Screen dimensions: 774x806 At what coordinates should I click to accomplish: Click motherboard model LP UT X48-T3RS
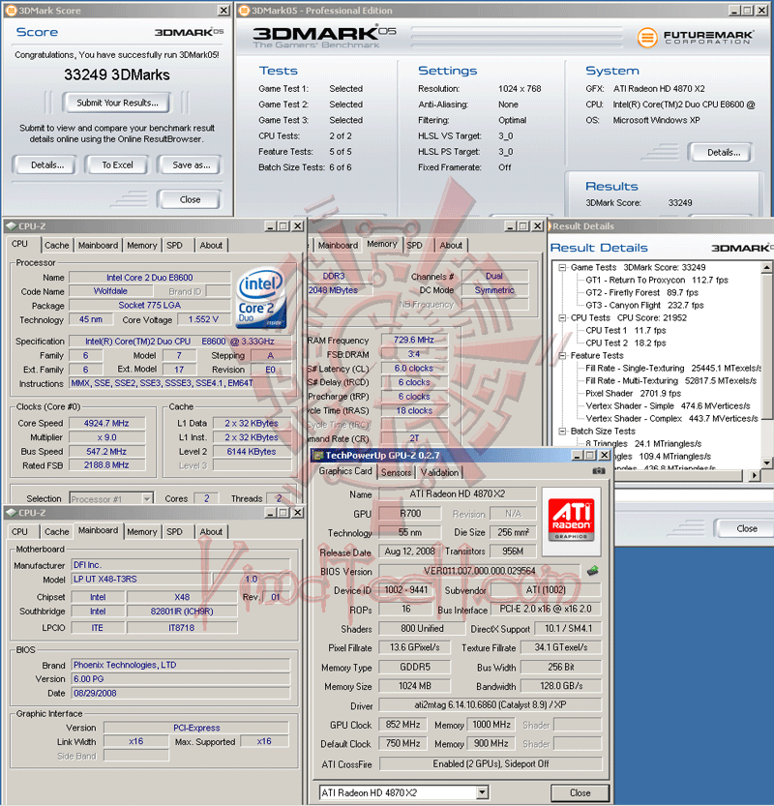coord(141,579)
